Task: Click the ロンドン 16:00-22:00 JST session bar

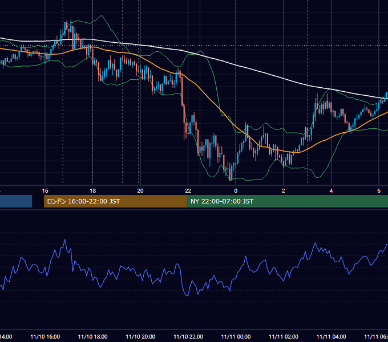Action: [x=115, y=201]
